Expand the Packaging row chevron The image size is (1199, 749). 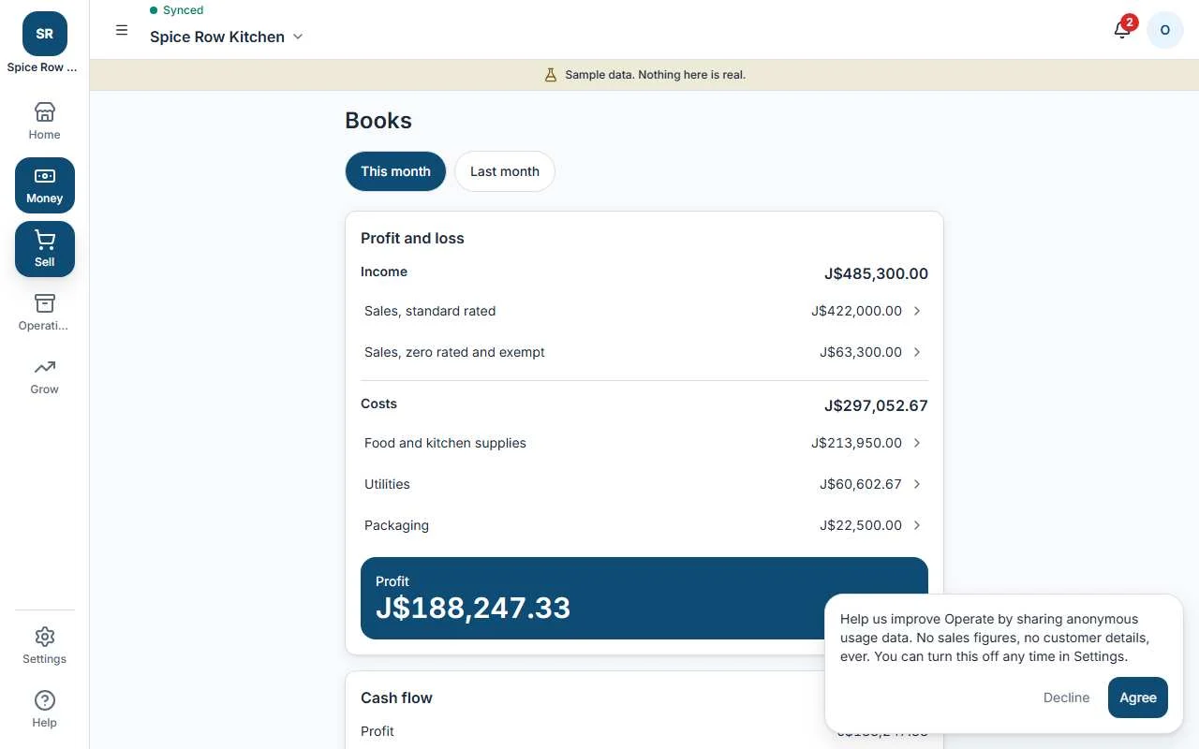pos(917,525)
